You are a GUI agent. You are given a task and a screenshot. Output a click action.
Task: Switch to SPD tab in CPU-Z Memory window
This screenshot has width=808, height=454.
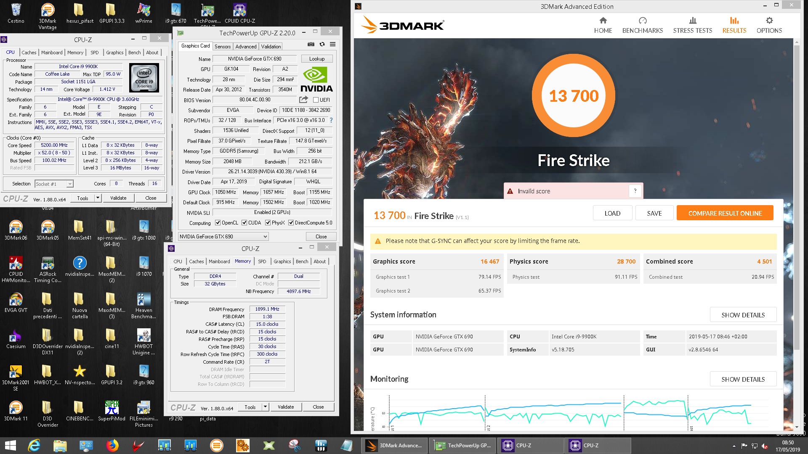(262, 261)
